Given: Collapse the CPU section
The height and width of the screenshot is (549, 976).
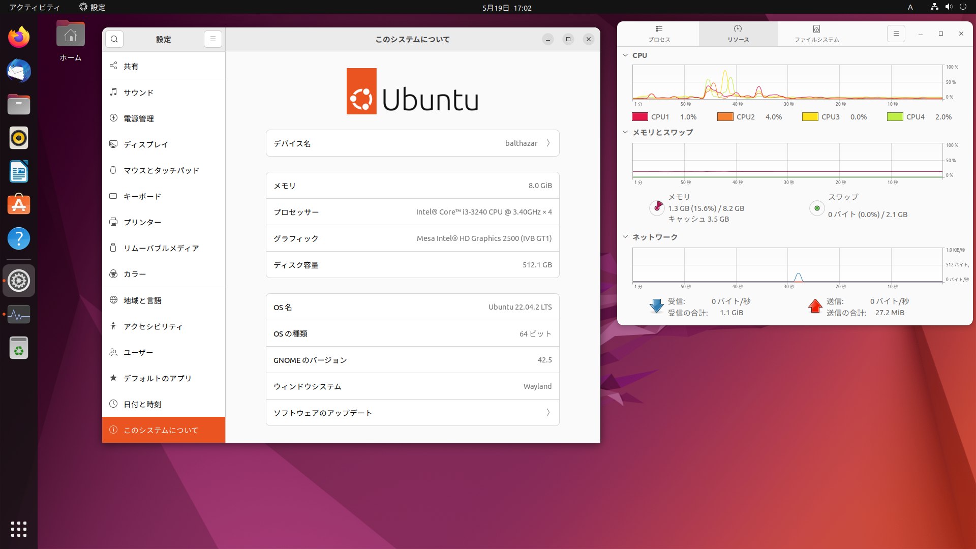Looking at the screenshot, I should point(625,55).
